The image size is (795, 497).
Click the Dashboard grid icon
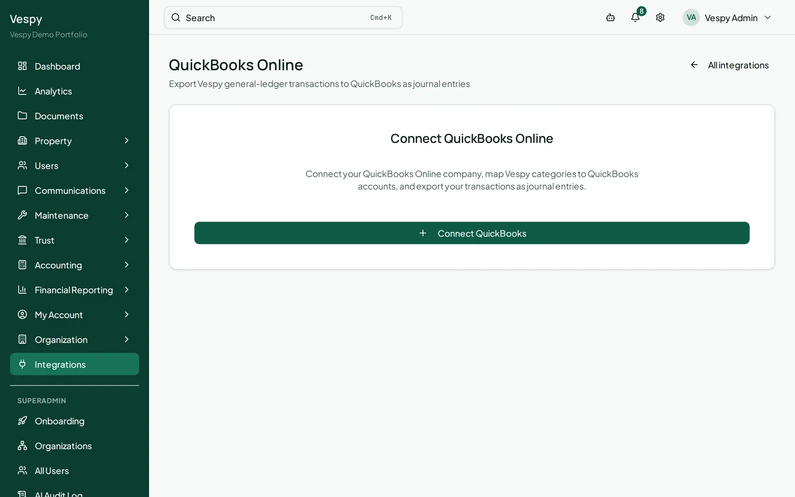(x=22, y=66)
